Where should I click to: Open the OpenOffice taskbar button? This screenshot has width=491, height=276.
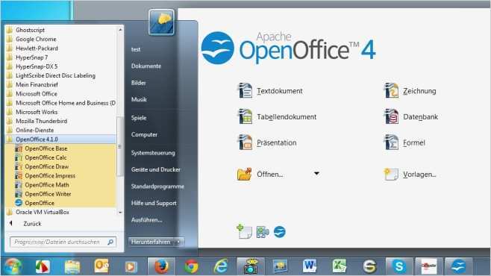point(458,266)
